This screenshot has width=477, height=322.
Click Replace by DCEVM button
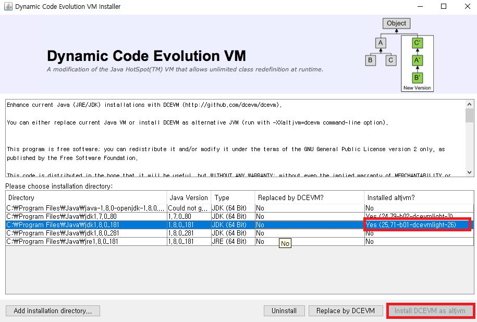pos(346,311)
